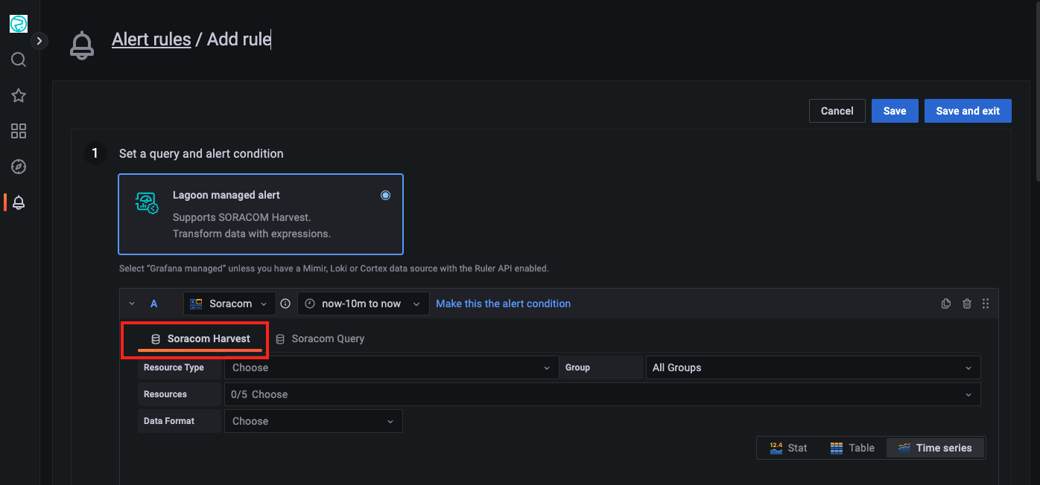This screenshot has height=485, width=1040.
Task: Delete query A with the trash icon
Action: (x=967, y=303)
